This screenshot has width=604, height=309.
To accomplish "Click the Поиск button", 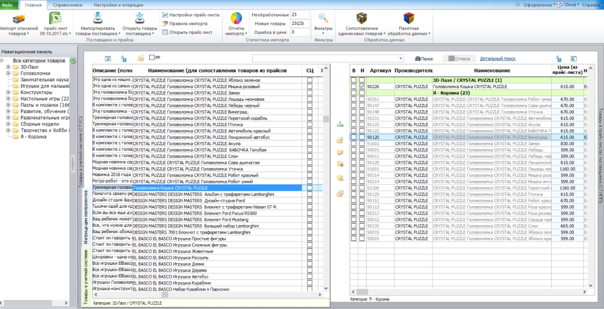I will pos(424,59).
